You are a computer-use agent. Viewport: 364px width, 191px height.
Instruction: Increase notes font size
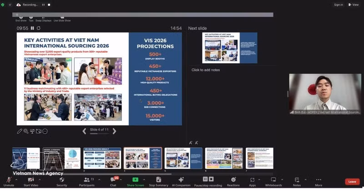(x=191, y=143)
